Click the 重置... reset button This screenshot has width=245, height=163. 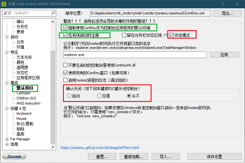click(x=102, y=157)
